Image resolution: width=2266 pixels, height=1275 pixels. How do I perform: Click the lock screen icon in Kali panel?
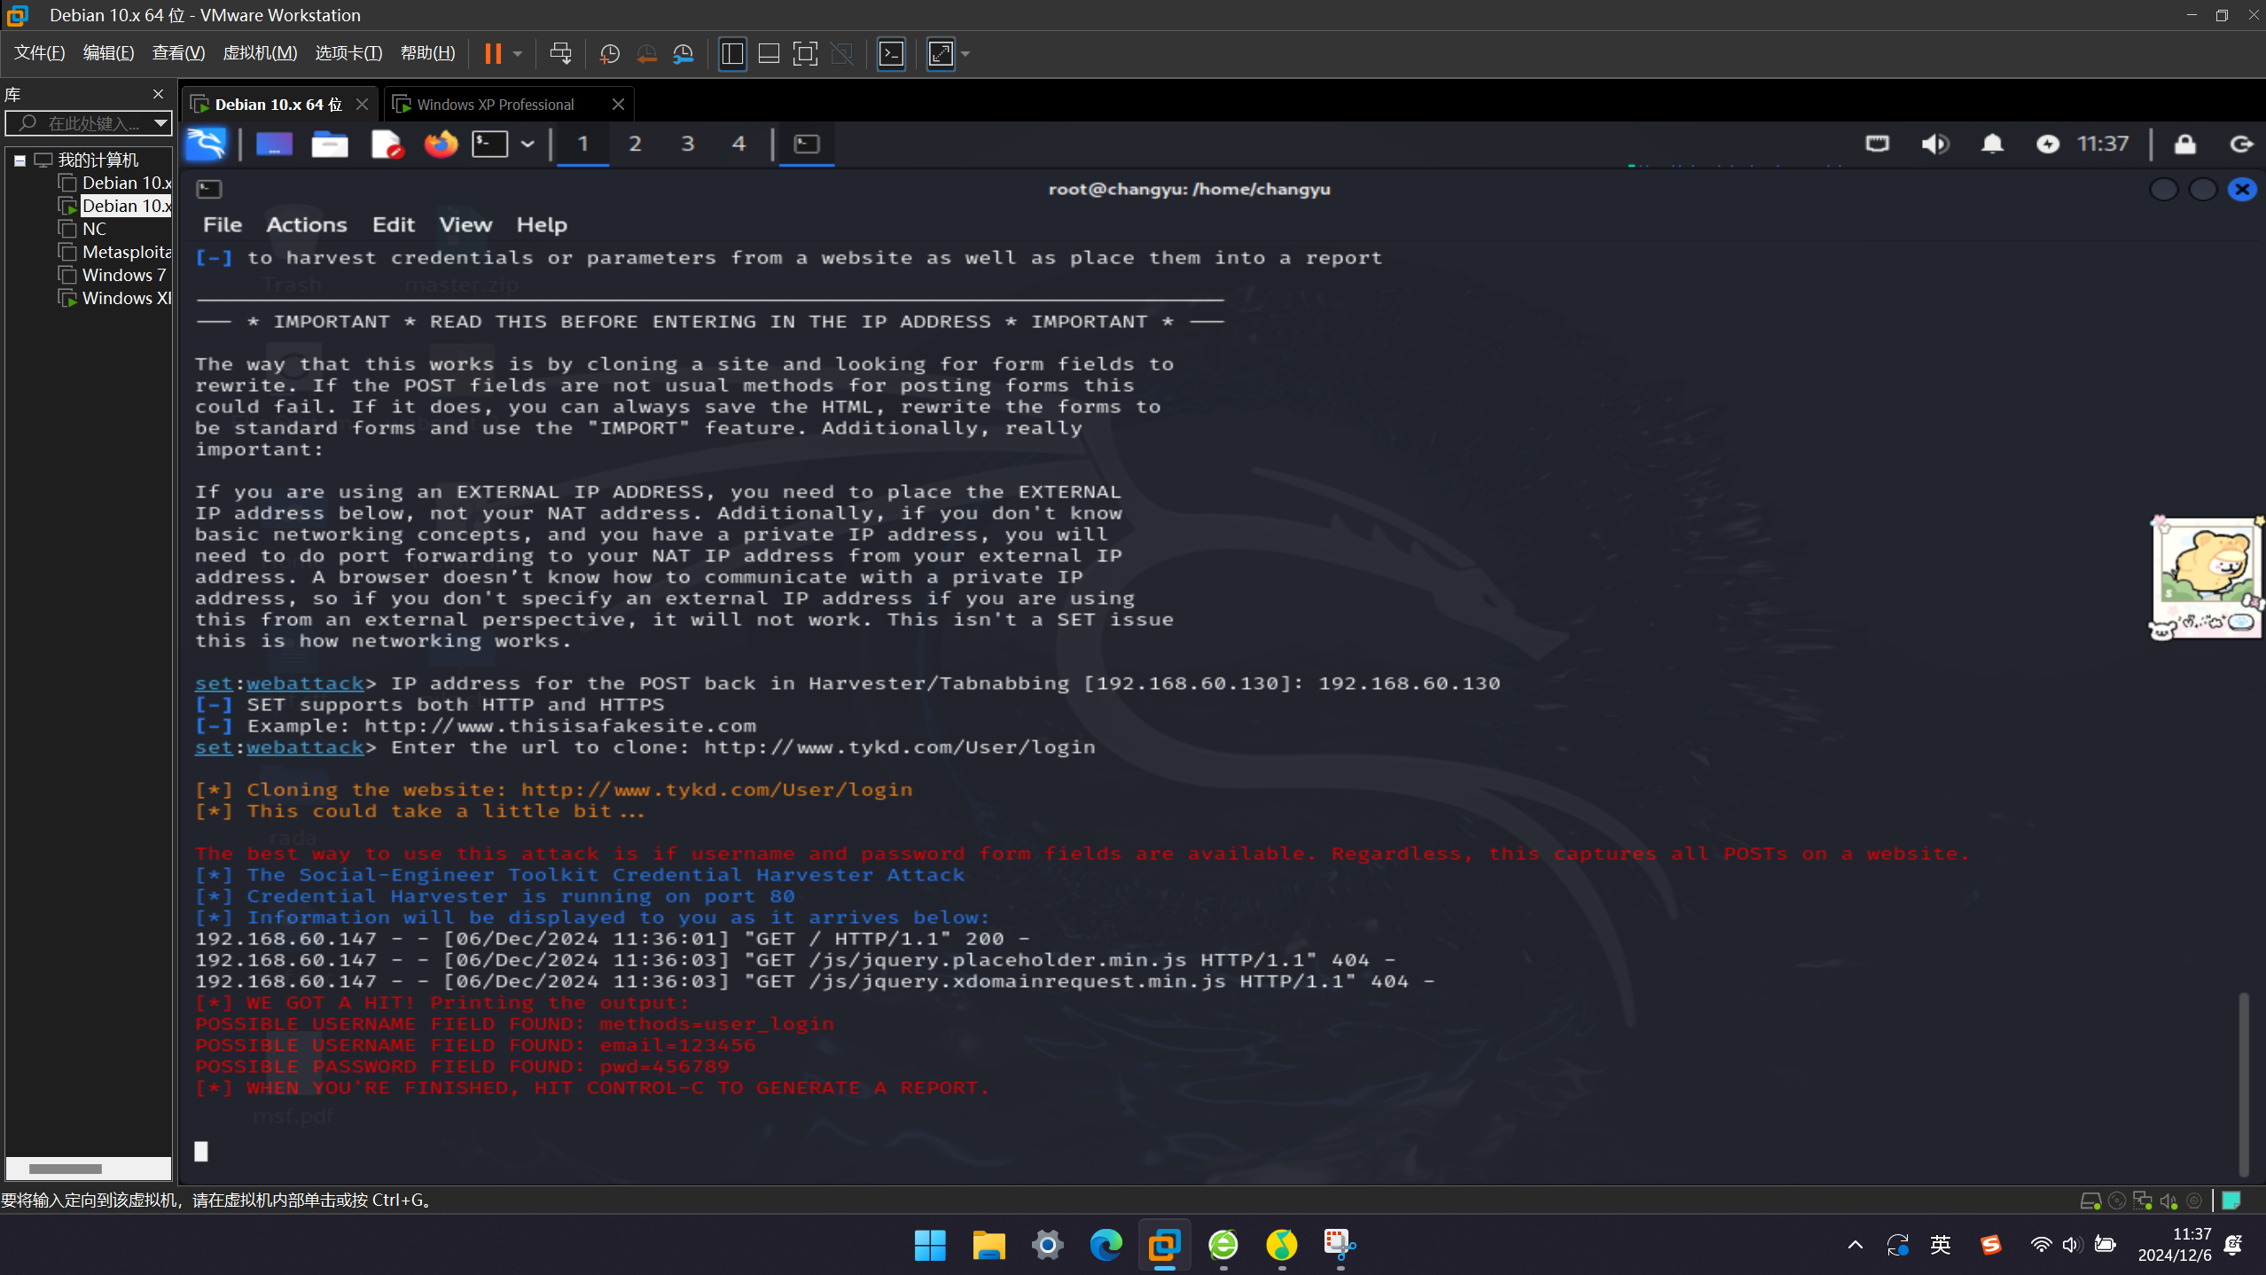[x=2184, y=144]
